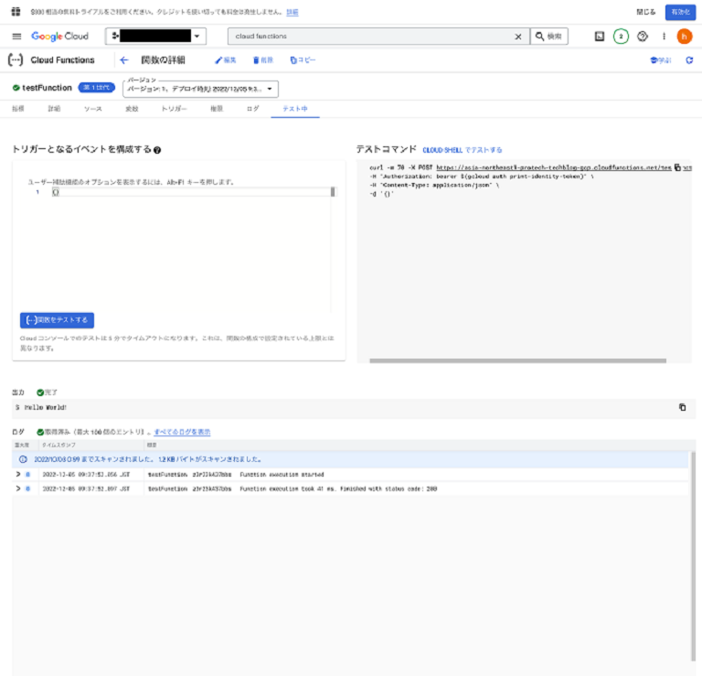Image resolution: width=702 pixels, height=676 pixels.
Task: Click the delete trash button
Action: click(263, 60)
